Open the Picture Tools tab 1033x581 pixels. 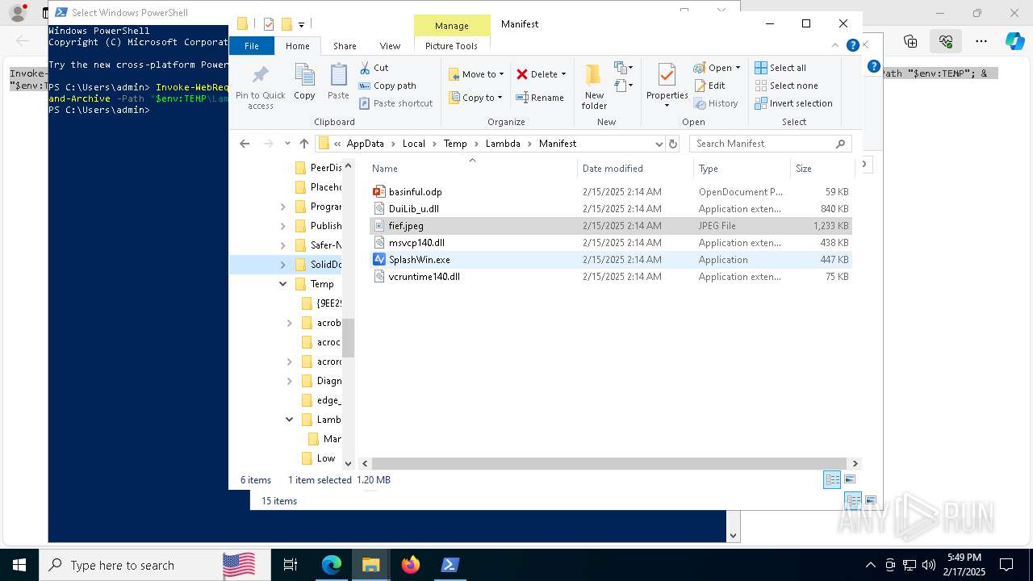point(451,46)
